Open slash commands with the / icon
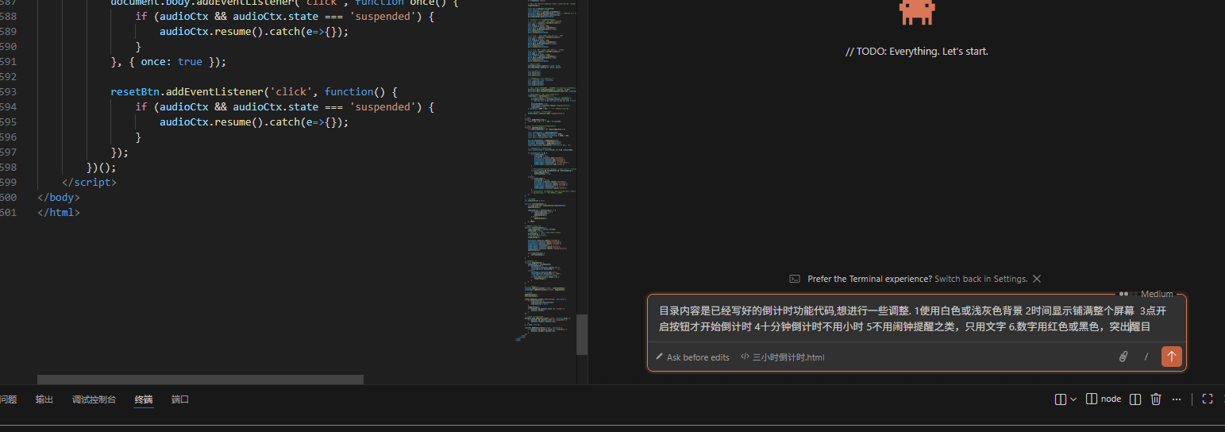Screen dimensions: 1225x432 (x=1146, y=357)
